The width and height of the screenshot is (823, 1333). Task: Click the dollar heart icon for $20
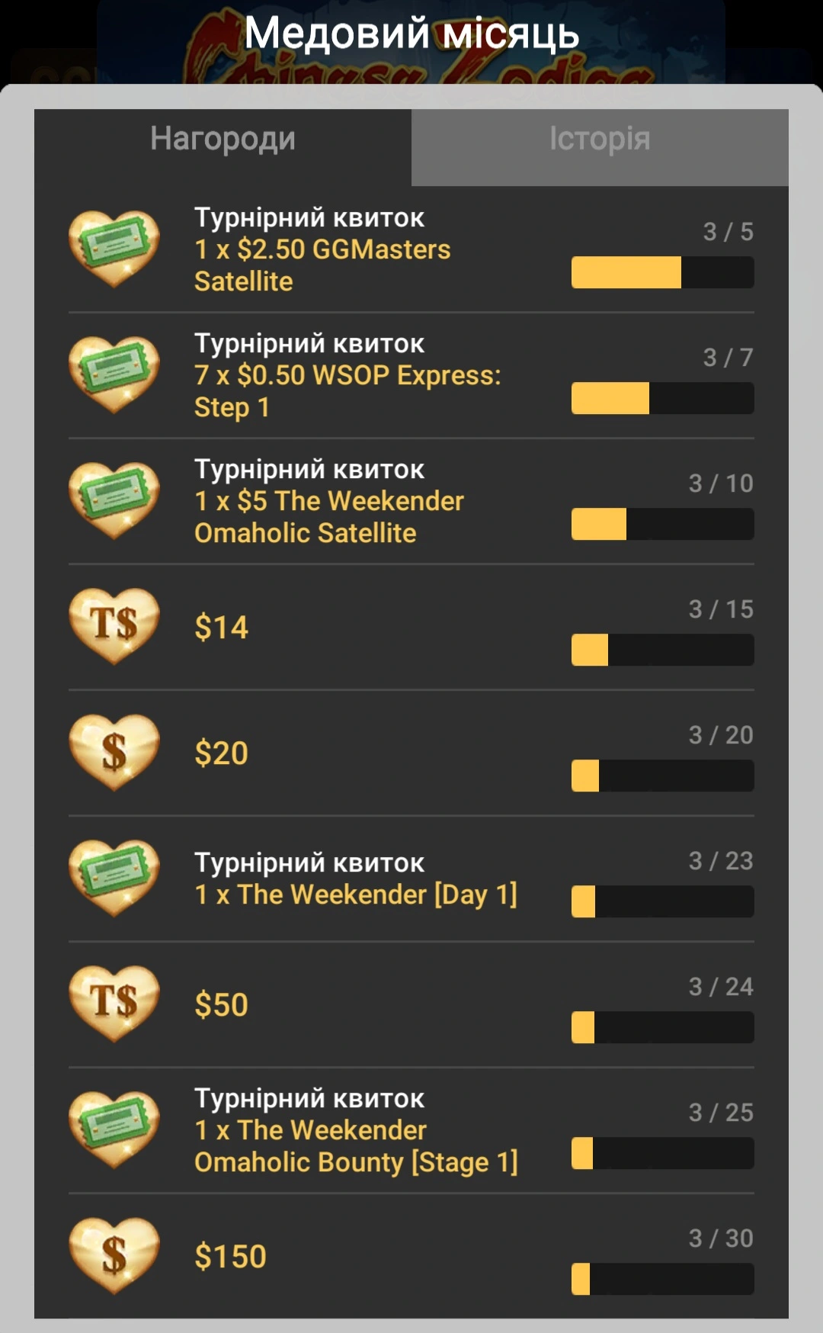114,752
